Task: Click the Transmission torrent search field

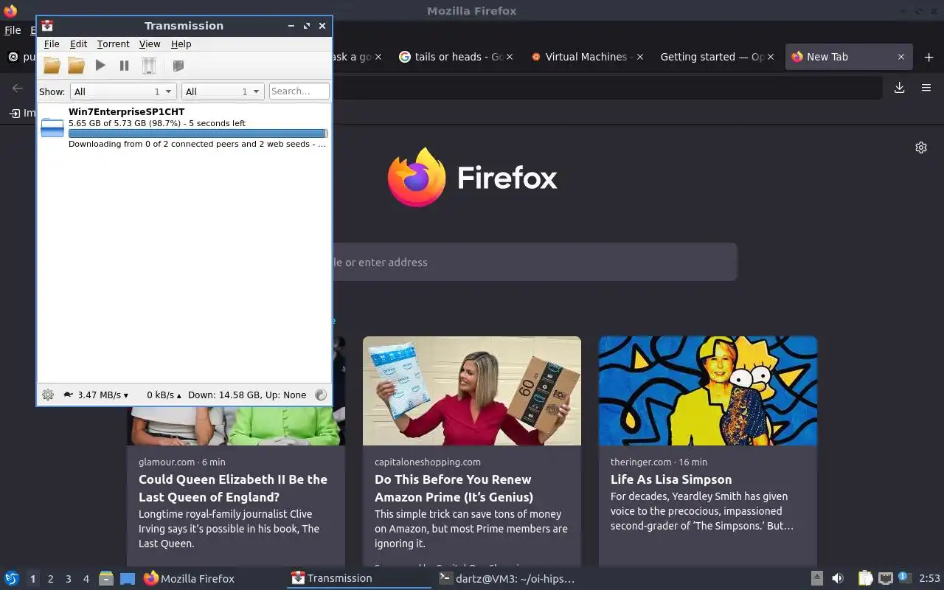Action: tap(299, 91)
